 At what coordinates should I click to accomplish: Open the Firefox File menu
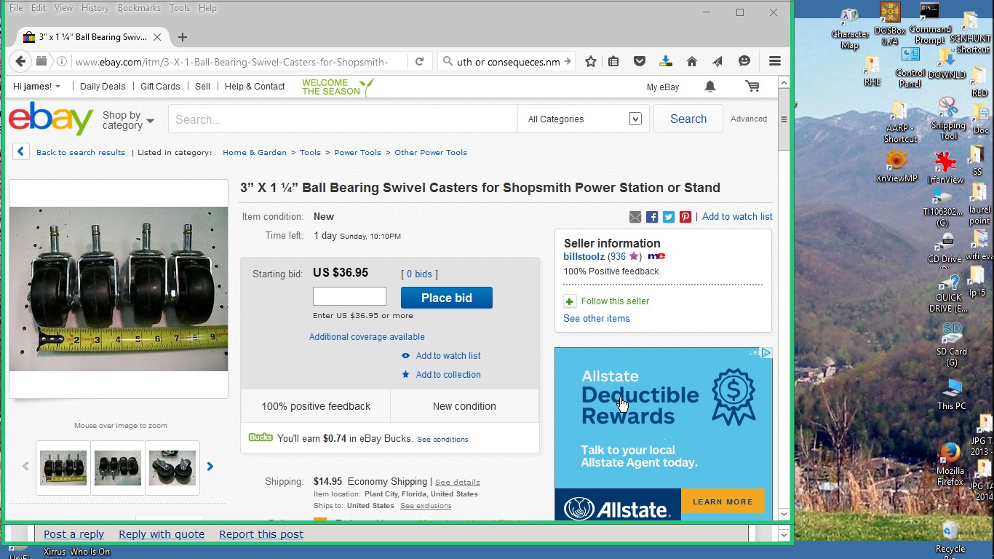15,8
